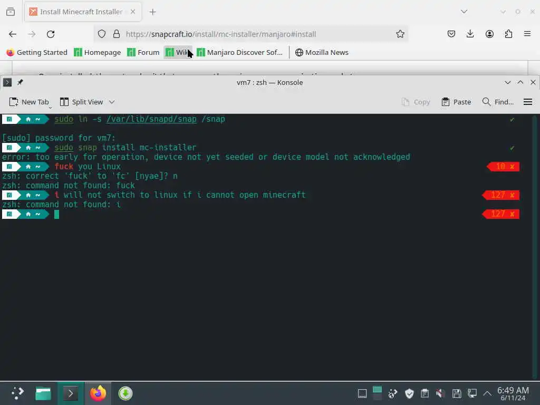Open Konsole hamburger menu

pyautogui.click(x=527, y=102)
